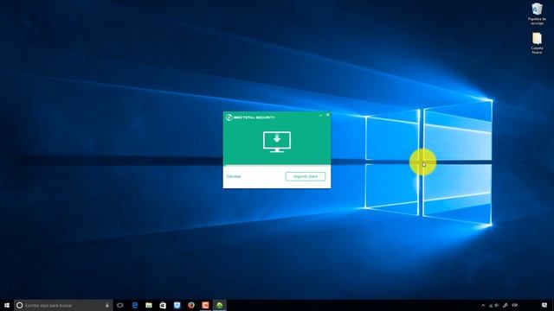Click the green 360 installer taskbar icon

click(219, 305)
